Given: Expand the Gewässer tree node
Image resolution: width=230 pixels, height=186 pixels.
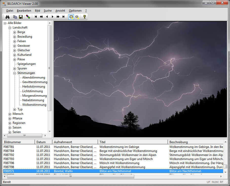Looking at the screenshot, I should 14,46.
